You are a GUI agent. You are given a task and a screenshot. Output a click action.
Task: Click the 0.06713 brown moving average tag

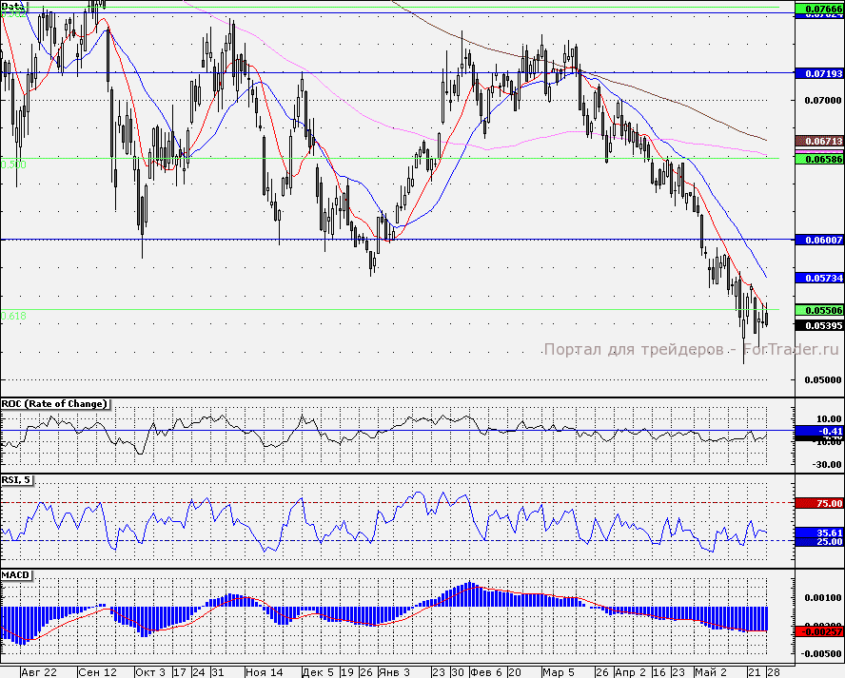point(818,141)
